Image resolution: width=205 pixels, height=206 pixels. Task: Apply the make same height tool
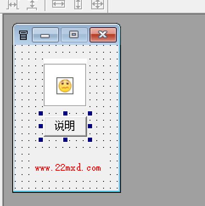[x=78, y=5]
